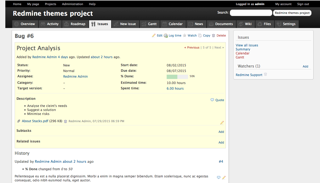Screen dimensions: 320x183
Task: Open assignee Redmine Admin link
Action: 75,77
